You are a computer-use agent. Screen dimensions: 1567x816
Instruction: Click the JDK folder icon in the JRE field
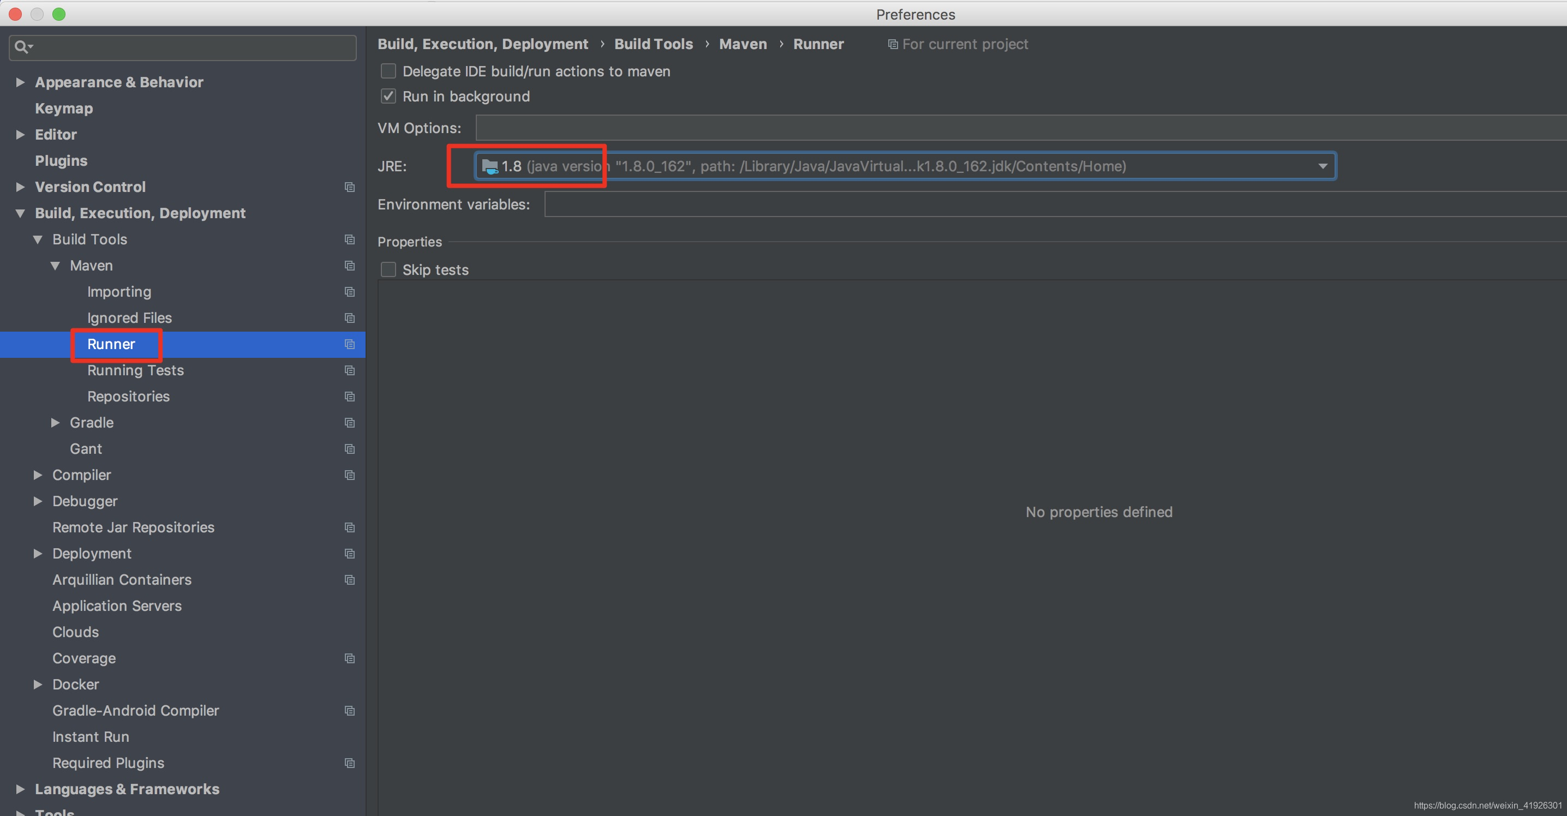point(490,166)
